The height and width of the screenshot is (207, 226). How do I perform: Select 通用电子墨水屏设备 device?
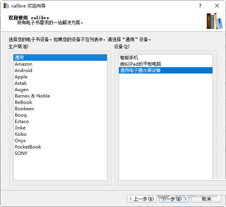(140, 70)
